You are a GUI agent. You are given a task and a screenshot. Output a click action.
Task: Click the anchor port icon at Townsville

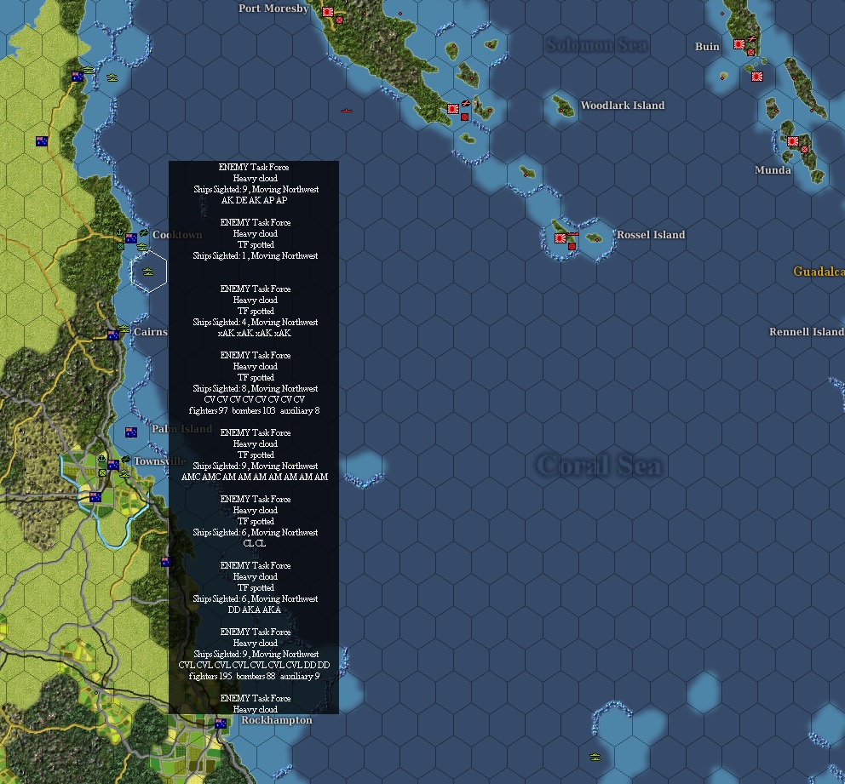[x=101, y=458]
